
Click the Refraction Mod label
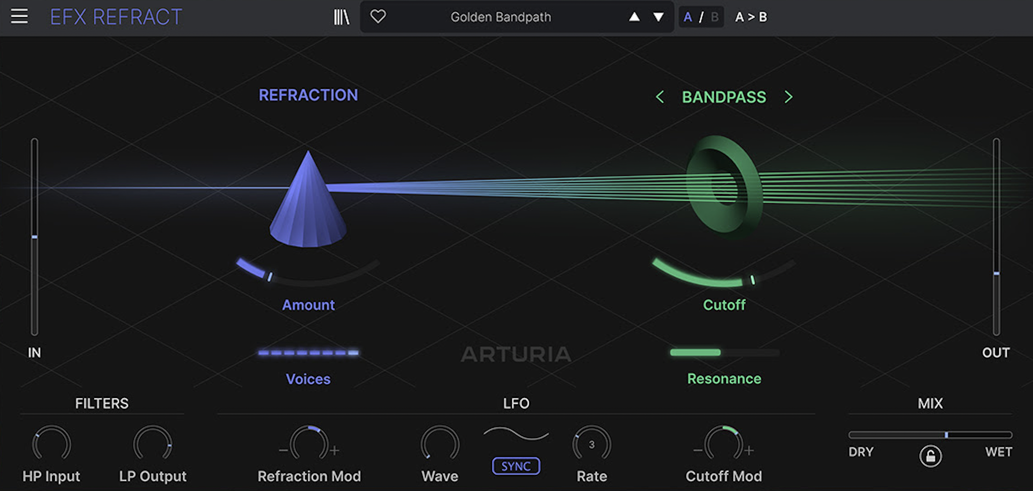click(309, 476)
